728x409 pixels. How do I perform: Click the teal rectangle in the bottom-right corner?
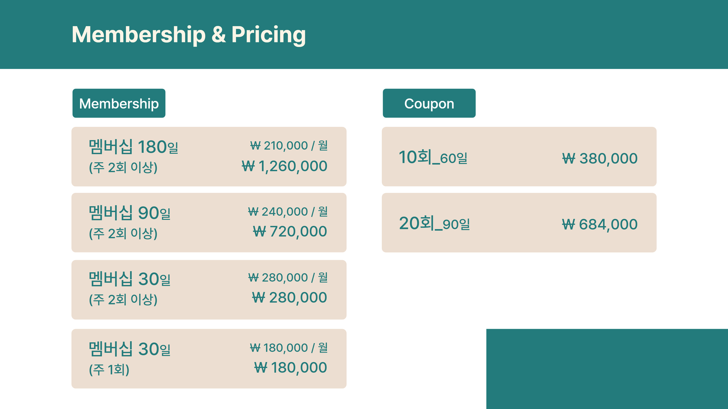point(607,368)
